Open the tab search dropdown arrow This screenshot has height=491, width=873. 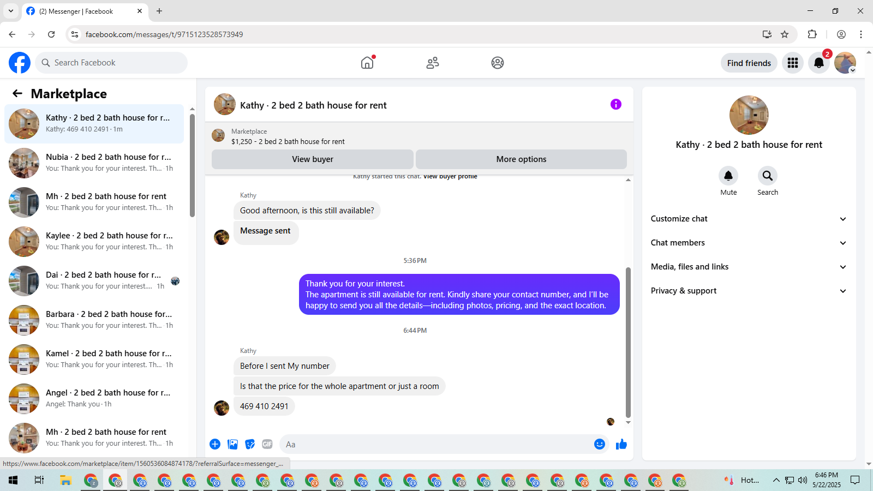click(11, 11)
